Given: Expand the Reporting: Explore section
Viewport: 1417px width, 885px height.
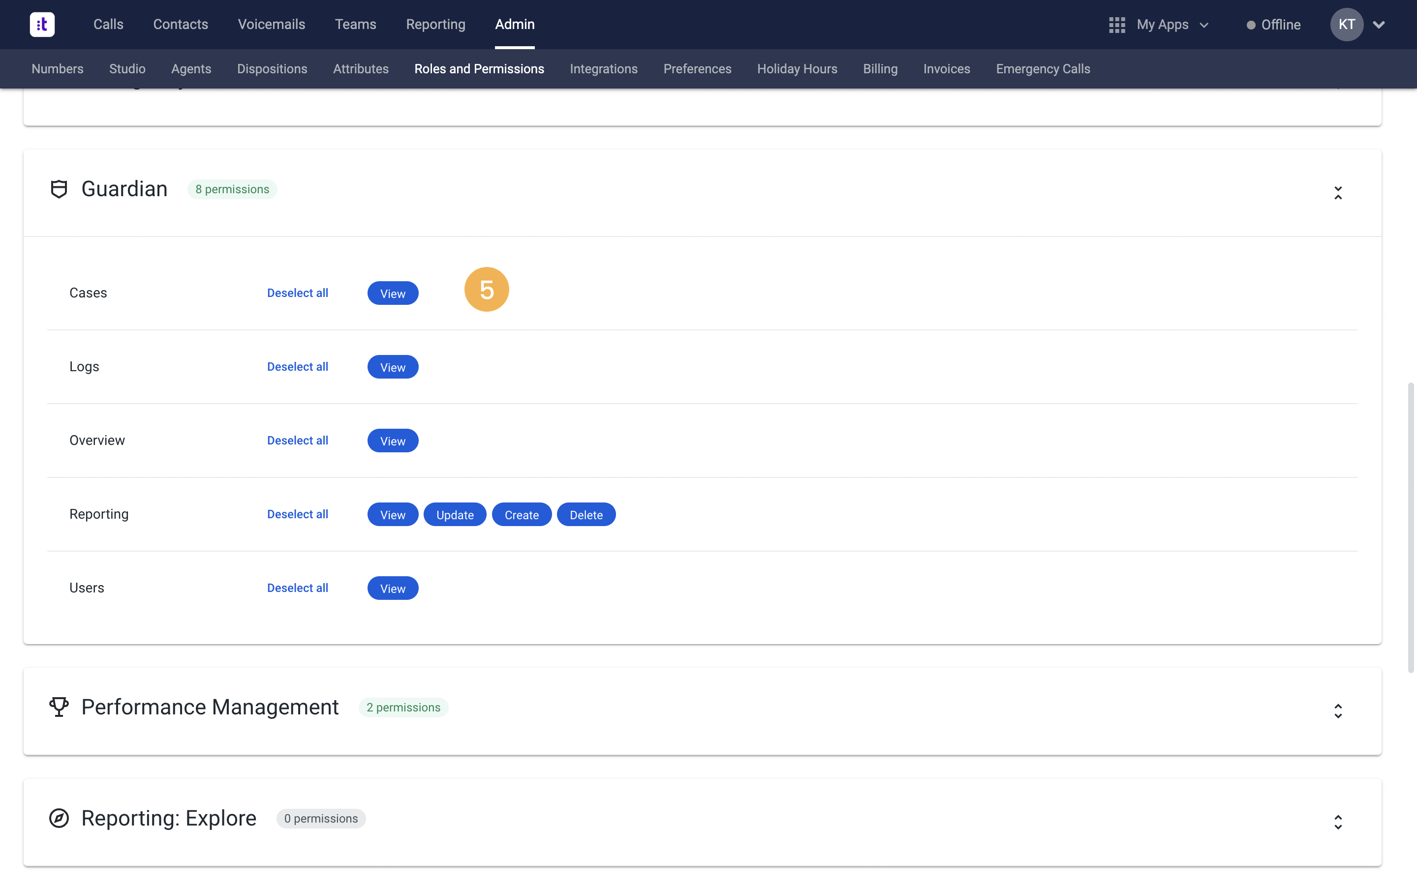Looking at the screenshot, I should (1338, 823).
